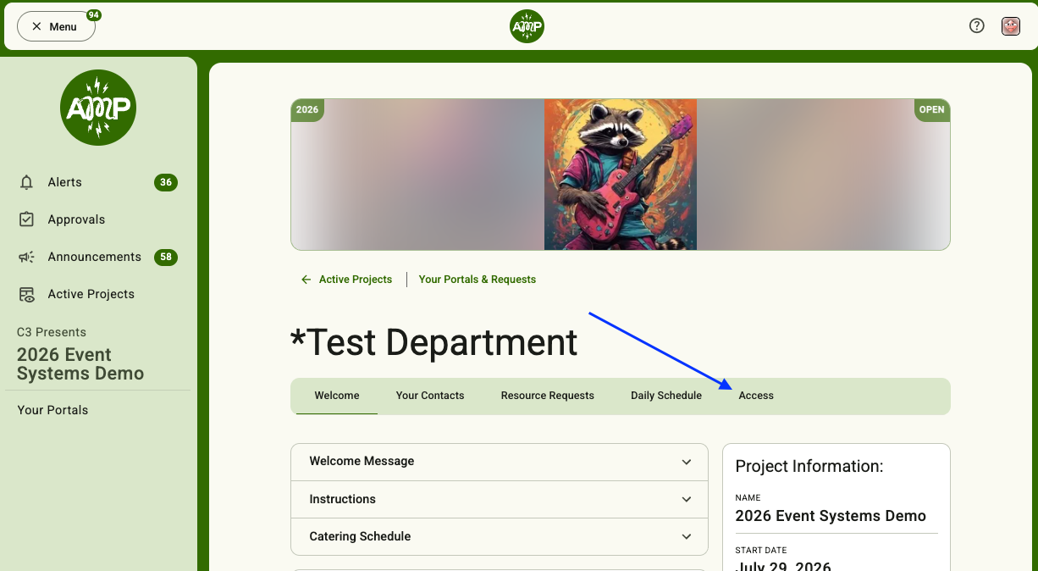
Task: Open Your Portals in the sidebar
Action: [x=52, y=410]
